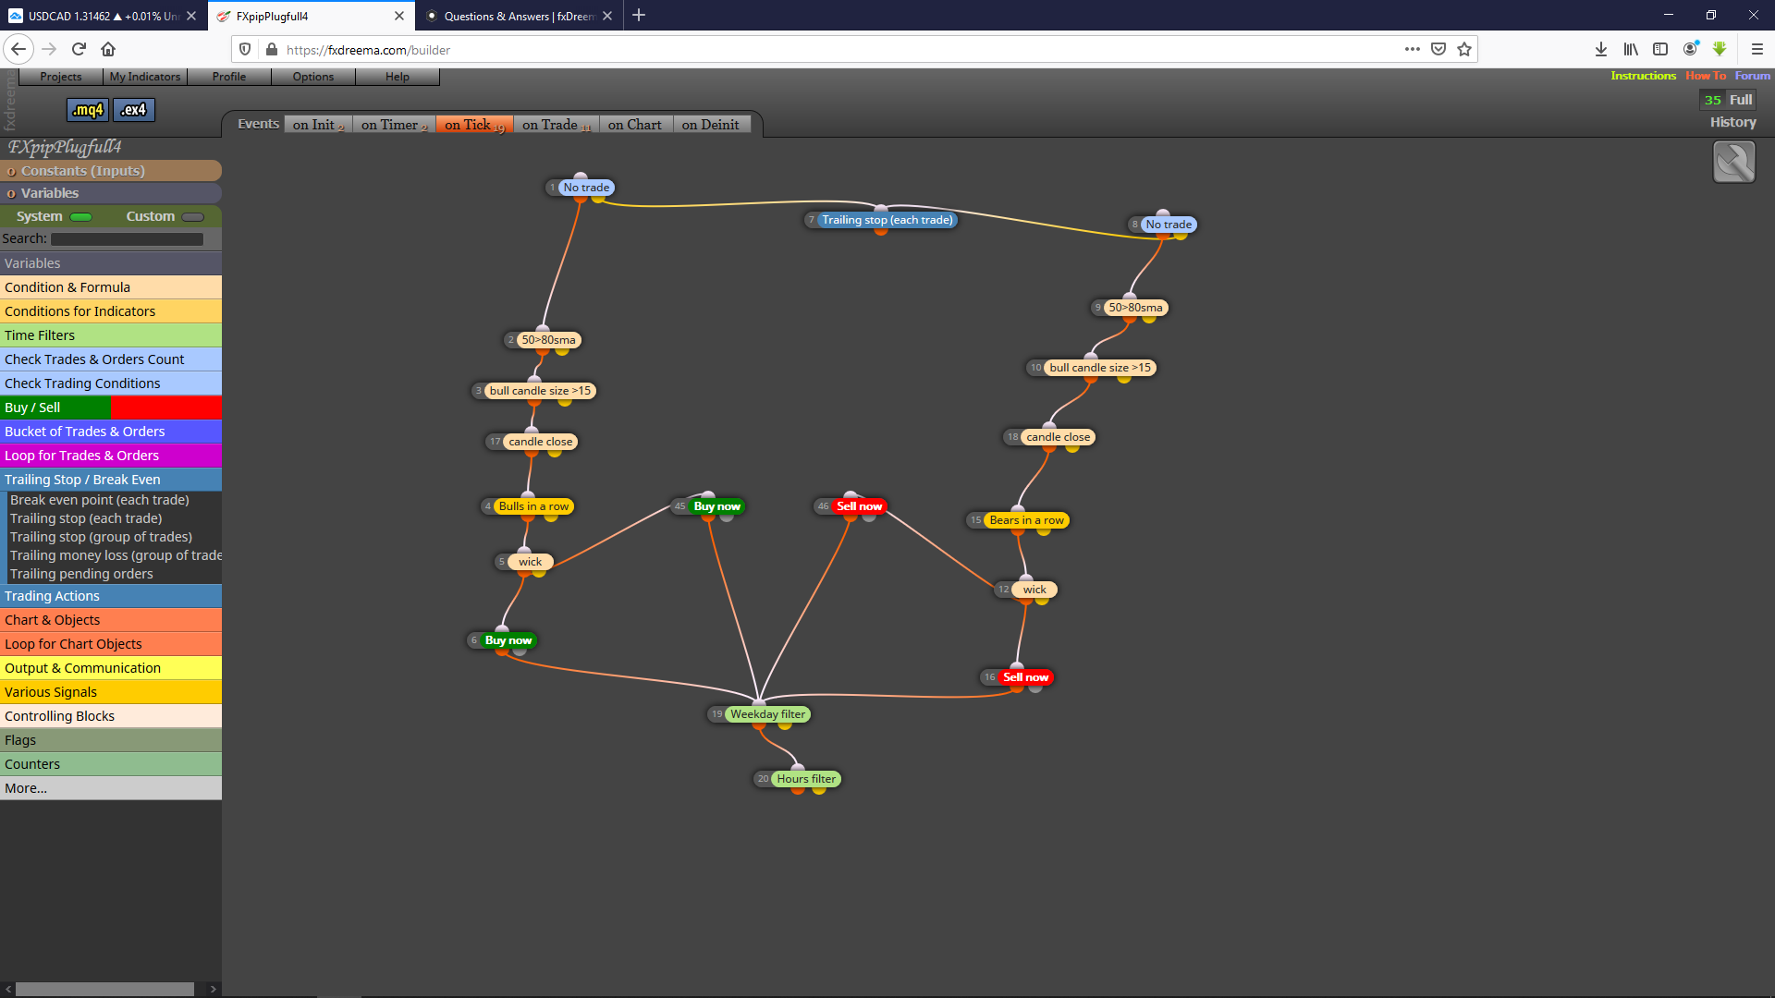
Task: Close the Questions & Answers tab
Action: tap(607, 16)
